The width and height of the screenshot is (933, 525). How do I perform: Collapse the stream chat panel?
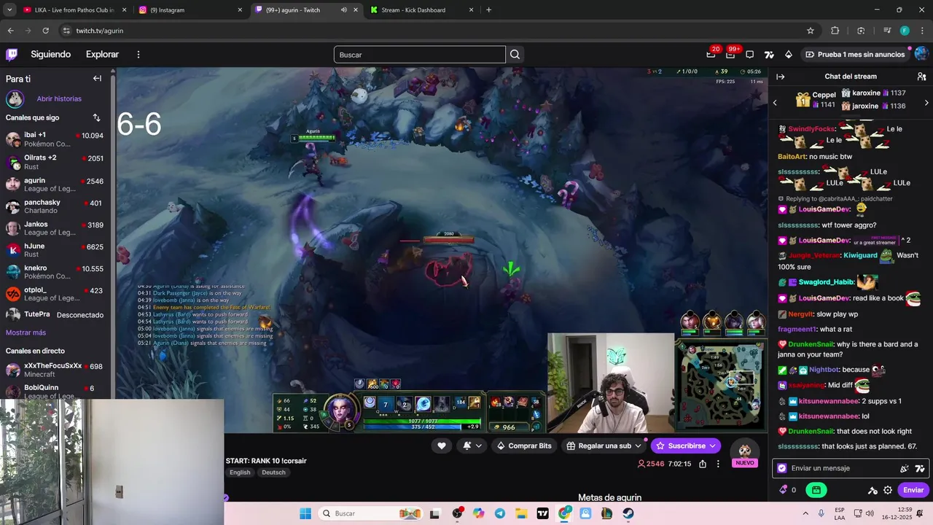click(781, 77)
